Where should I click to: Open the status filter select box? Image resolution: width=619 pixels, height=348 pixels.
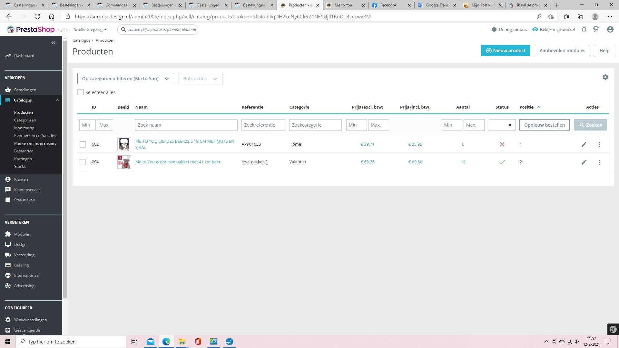[x=502, y=125]
